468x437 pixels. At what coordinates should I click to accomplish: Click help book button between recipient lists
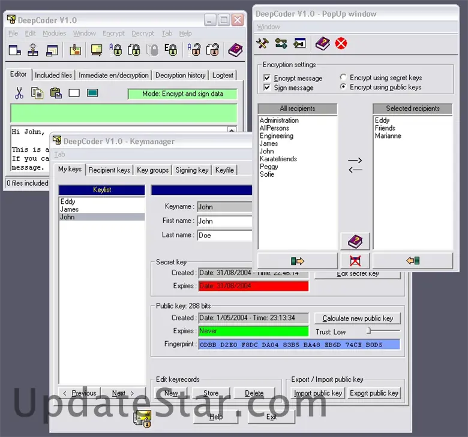click(355, 242)
